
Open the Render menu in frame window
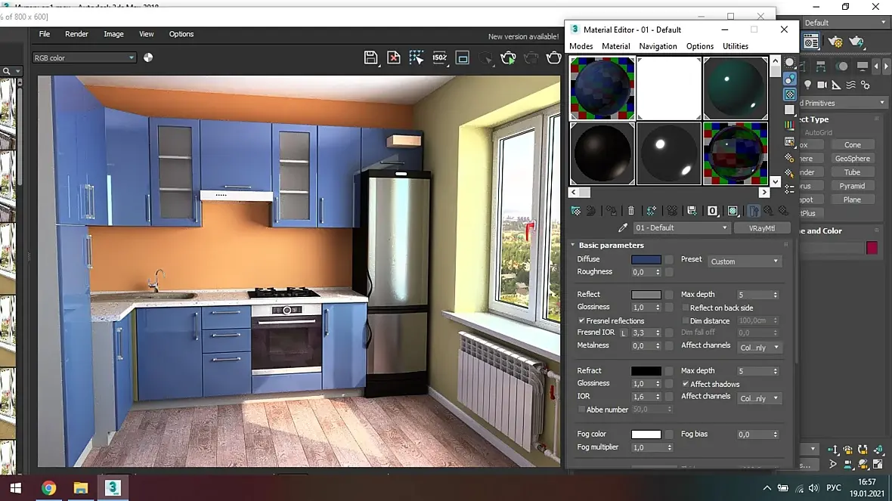click(x=76, y=34)
